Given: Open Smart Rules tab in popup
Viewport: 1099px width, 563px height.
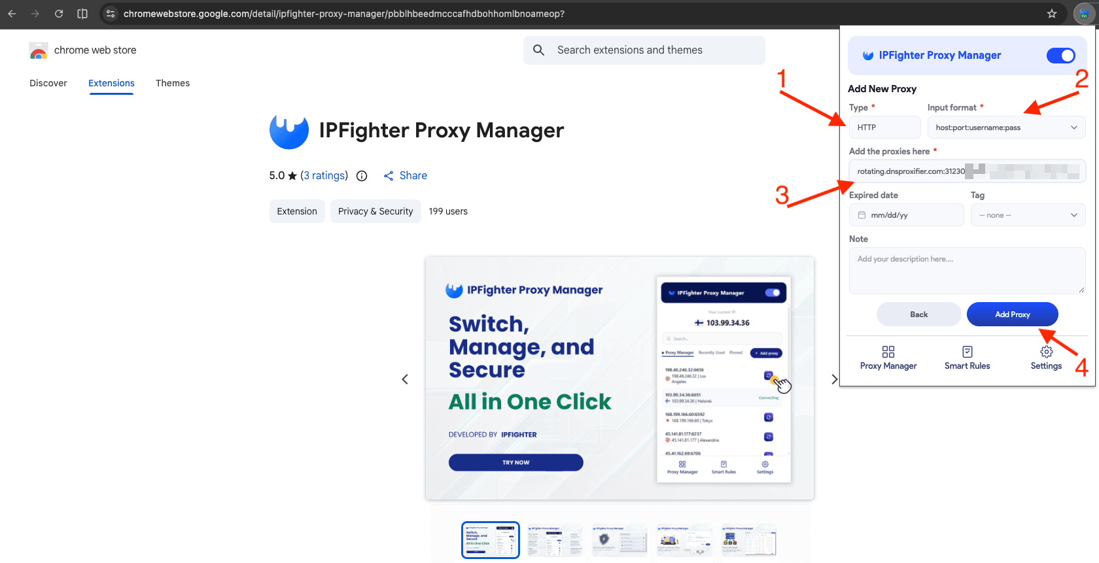Looking at the screenshot, I should pos(968,358).
